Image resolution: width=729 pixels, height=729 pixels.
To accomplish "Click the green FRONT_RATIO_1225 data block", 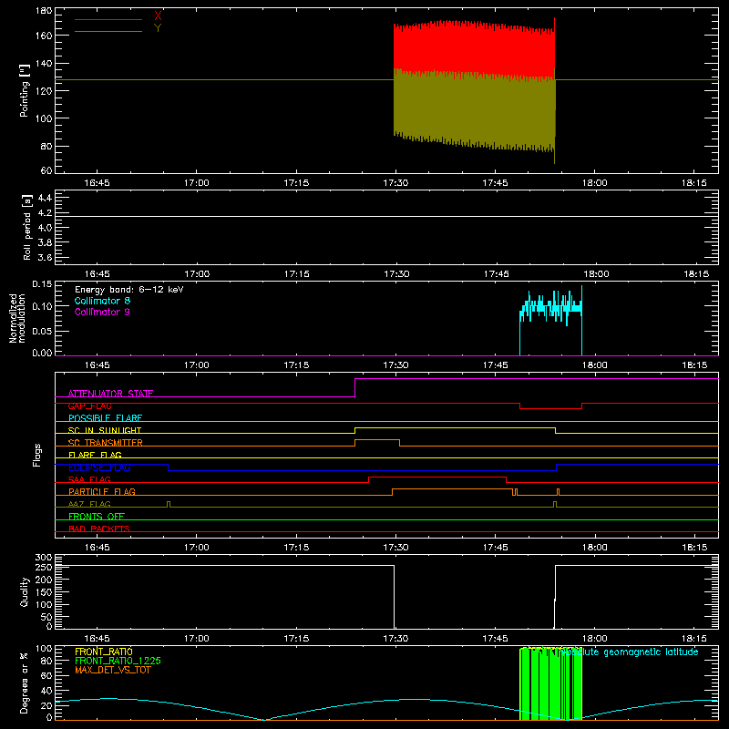I will (x=551, y=683).
